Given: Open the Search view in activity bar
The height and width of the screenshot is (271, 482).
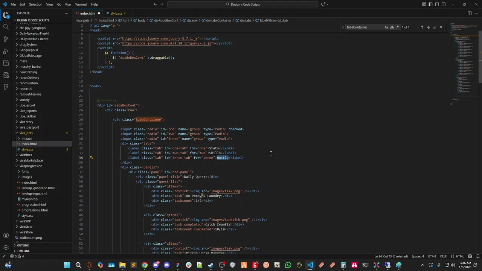Looking at the screenshot, I should pos(6,27).
